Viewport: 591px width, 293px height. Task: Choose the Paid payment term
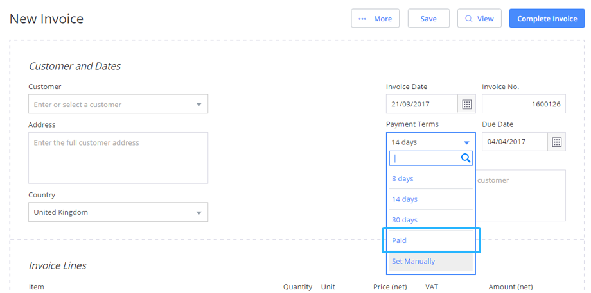(x=431, y=240)
